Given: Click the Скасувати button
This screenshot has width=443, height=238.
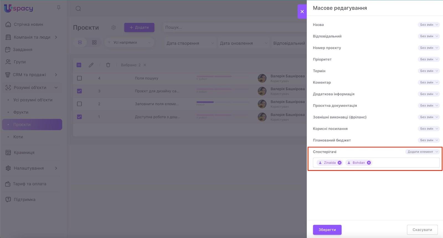Looking at the screenshot, I should tap(422, 230).
